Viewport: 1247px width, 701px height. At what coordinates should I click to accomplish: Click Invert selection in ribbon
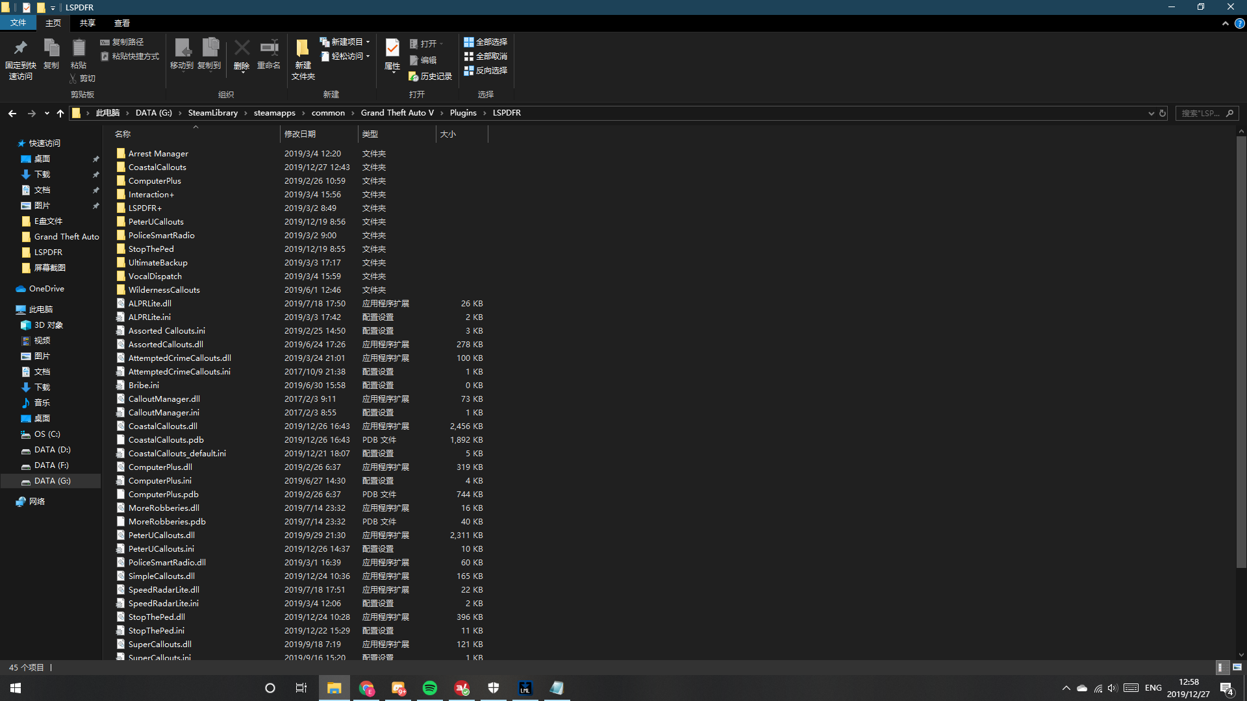pos(486,70)
